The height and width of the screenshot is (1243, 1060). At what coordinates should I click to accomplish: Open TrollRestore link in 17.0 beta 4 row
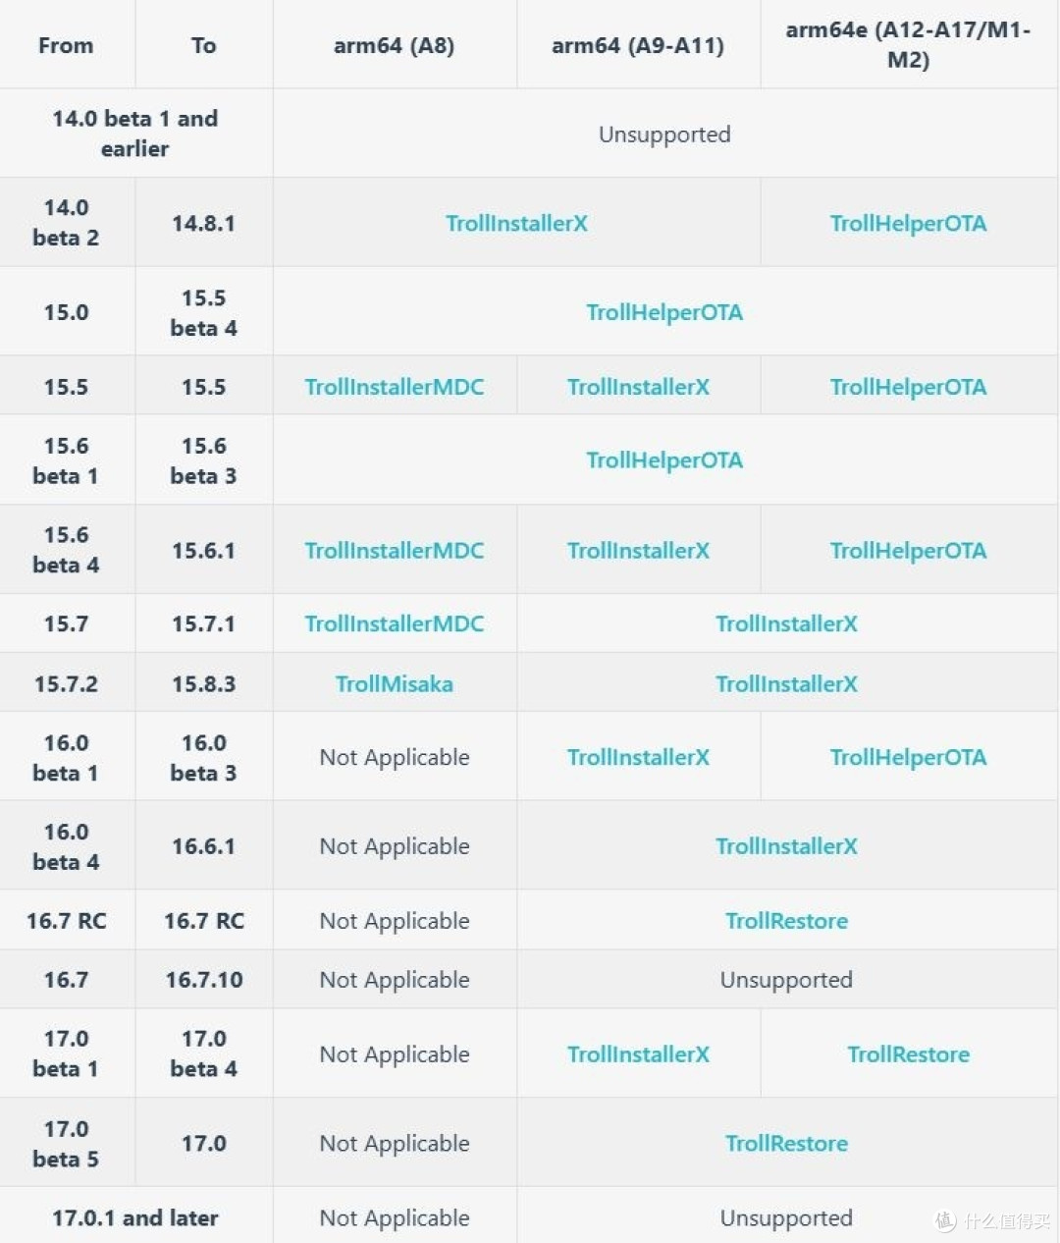(908, 1054)
